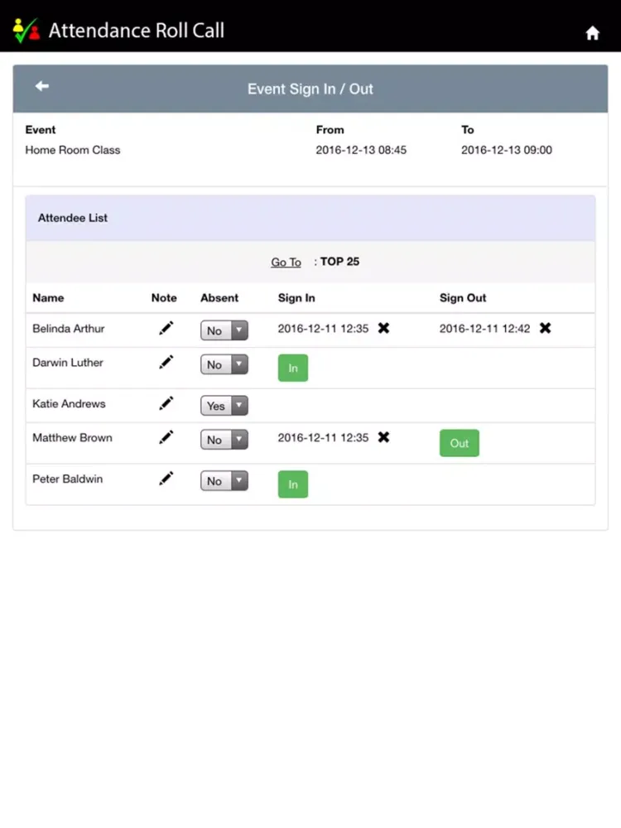Clear Matthew Brown's sign-in time
This screenshot has height=828, width=621.
383,437
